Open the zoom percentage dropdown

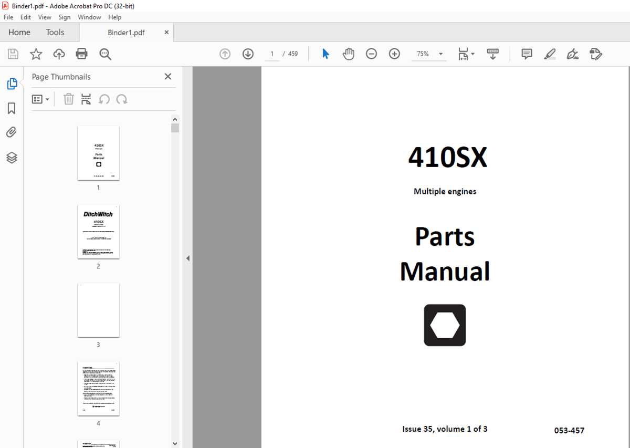[x=440, y=54]
